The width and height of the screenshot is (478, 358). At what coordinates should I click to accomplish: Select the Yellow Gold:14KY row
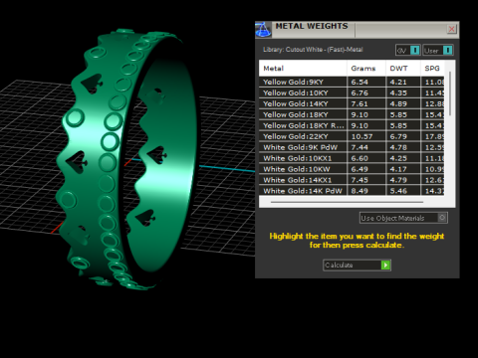(352, 103)
